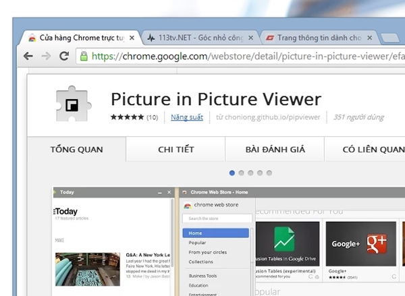Screen dimensions: 405x296
Task: Click the Picture in Picture Viewer puzzle icon
Action: click(72, 104)
